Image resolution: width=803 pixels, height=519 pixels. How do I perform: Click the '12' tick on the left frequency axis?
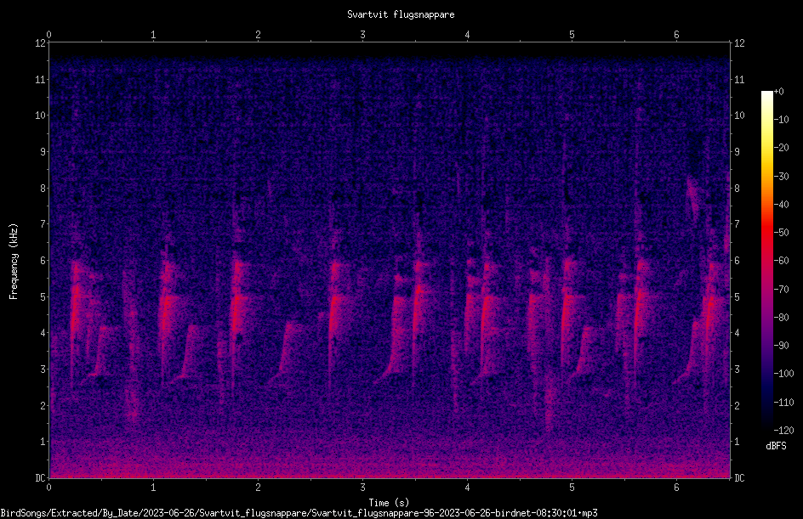pos(40,43)
